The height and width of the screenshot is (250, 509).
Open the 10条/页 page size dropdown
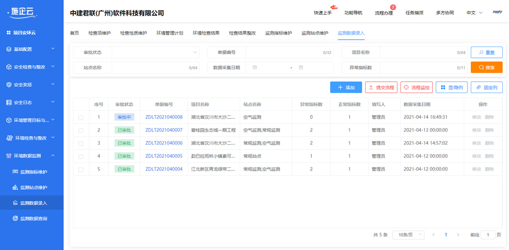[x=408, y=235]
